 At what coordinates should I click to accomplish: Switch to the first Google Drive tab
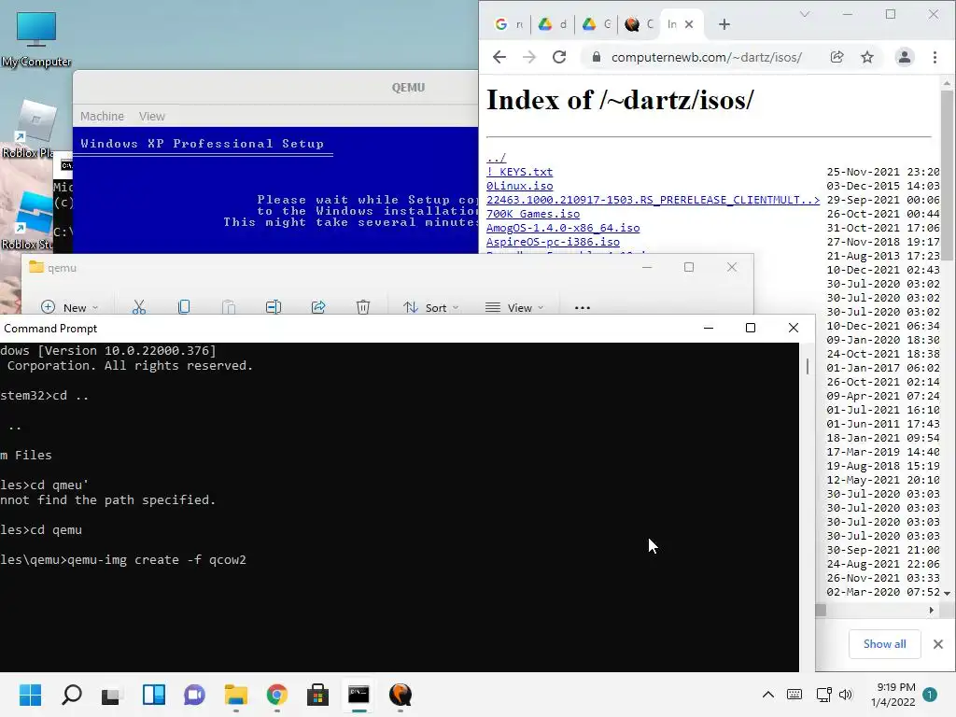552,24
